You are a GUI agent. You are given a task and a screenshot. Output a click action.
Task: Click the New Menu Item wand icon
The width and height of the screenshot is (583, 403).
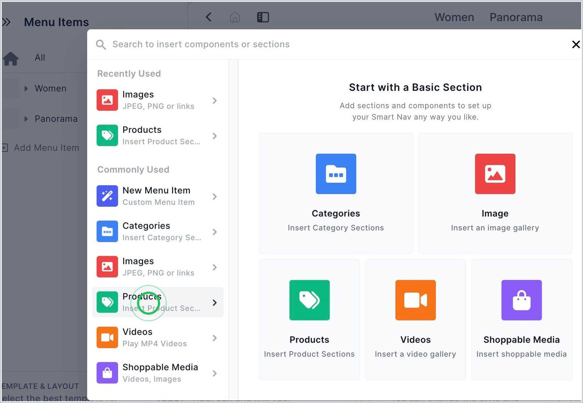click(x=107, y=196)
